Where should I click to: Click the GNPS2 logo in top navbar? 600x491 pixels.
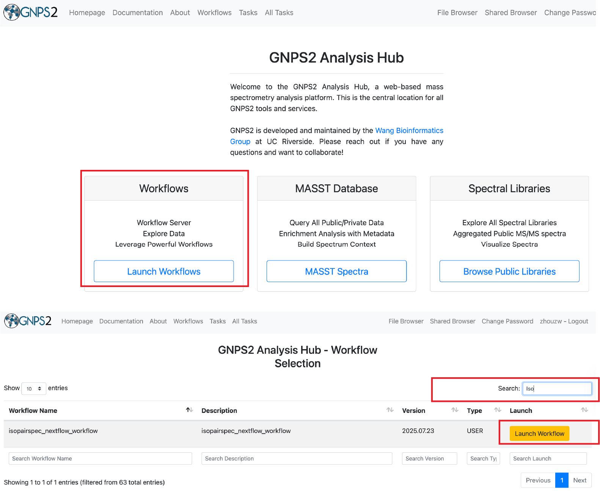pyautogui.click(x=31, y=13)
